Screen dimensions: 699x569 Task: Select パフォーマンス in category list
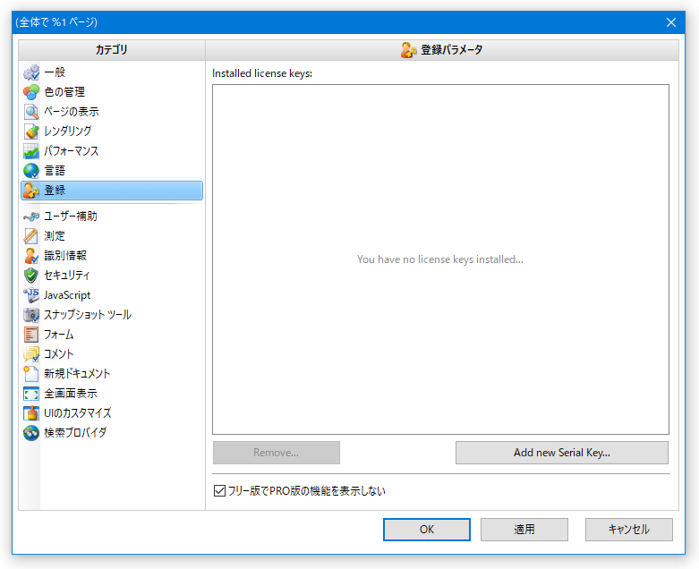112,150
